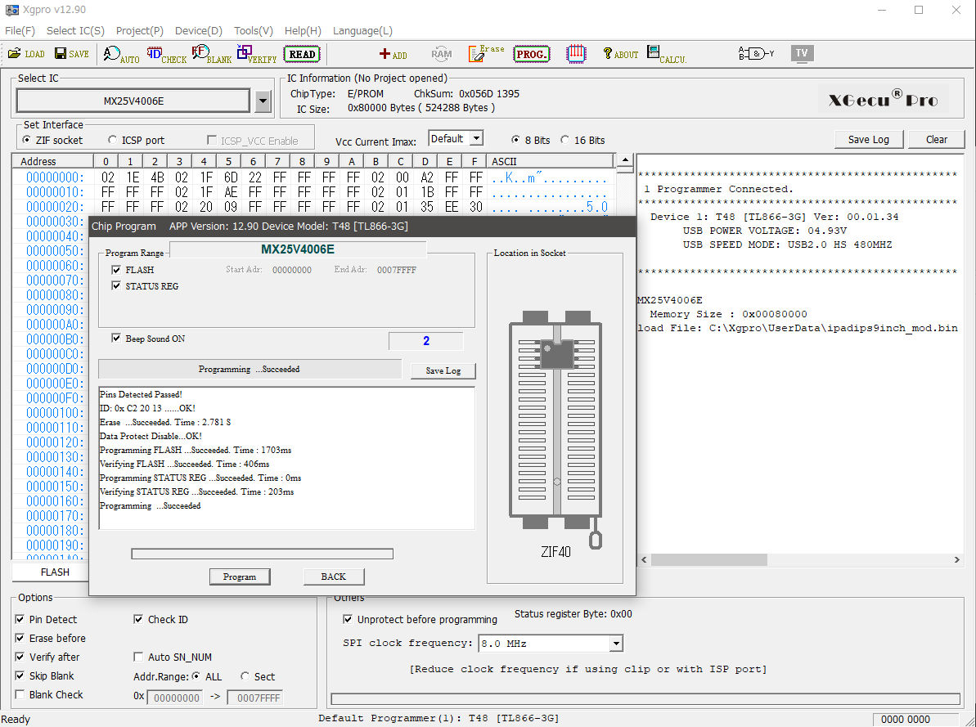Viewport: 976px width, 727px height.
Task: Open the Language(L) menu
Action: pos(362,30)
